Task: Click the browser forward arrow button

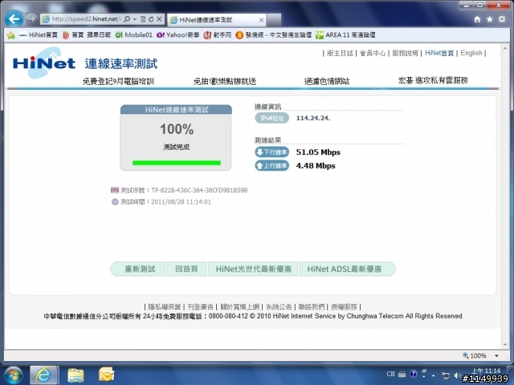Action: pos(31,19)
